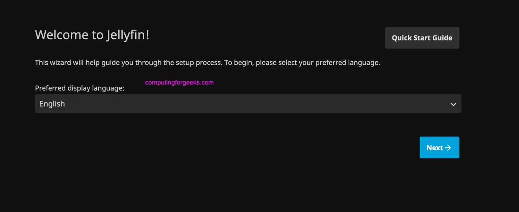Screen dimensions: 519x212
Task: Click the word "English" in the dropdown
Action: tap(52, 104)
